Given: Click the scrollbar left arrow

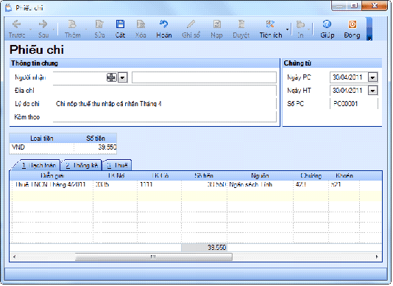Looking at the screenshot, I should (14, 257).
